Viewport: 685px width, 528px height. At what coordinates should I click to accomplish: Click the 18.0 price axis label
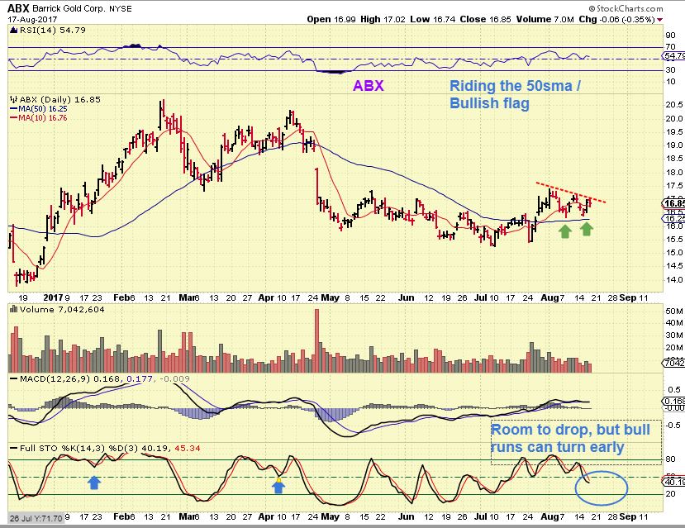[674, 173]
